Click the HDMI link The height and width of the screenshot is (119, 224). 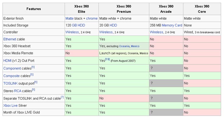point(7,61)
